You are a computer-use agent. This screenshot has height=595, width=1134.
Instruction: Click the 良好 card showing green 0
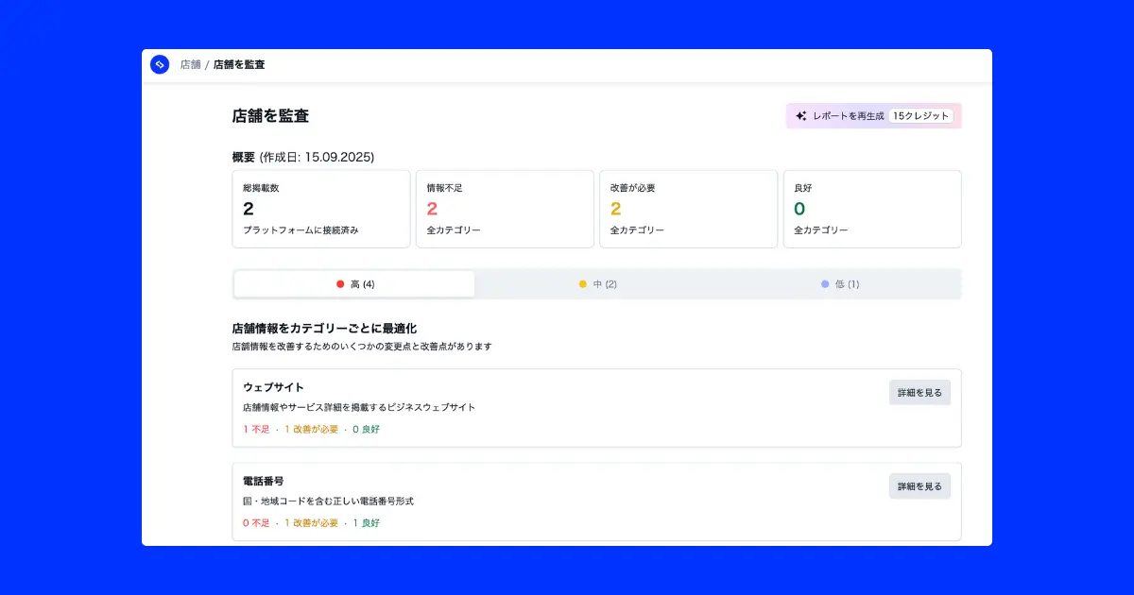point(871,209)
